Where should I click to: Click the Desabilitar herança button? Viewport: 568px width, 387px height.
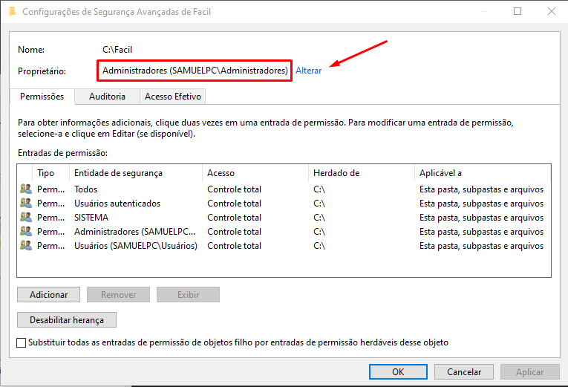(x=67, y=320)
